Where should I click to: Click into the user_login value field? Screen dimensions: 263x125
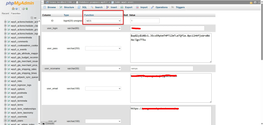(x=167, y=28)
